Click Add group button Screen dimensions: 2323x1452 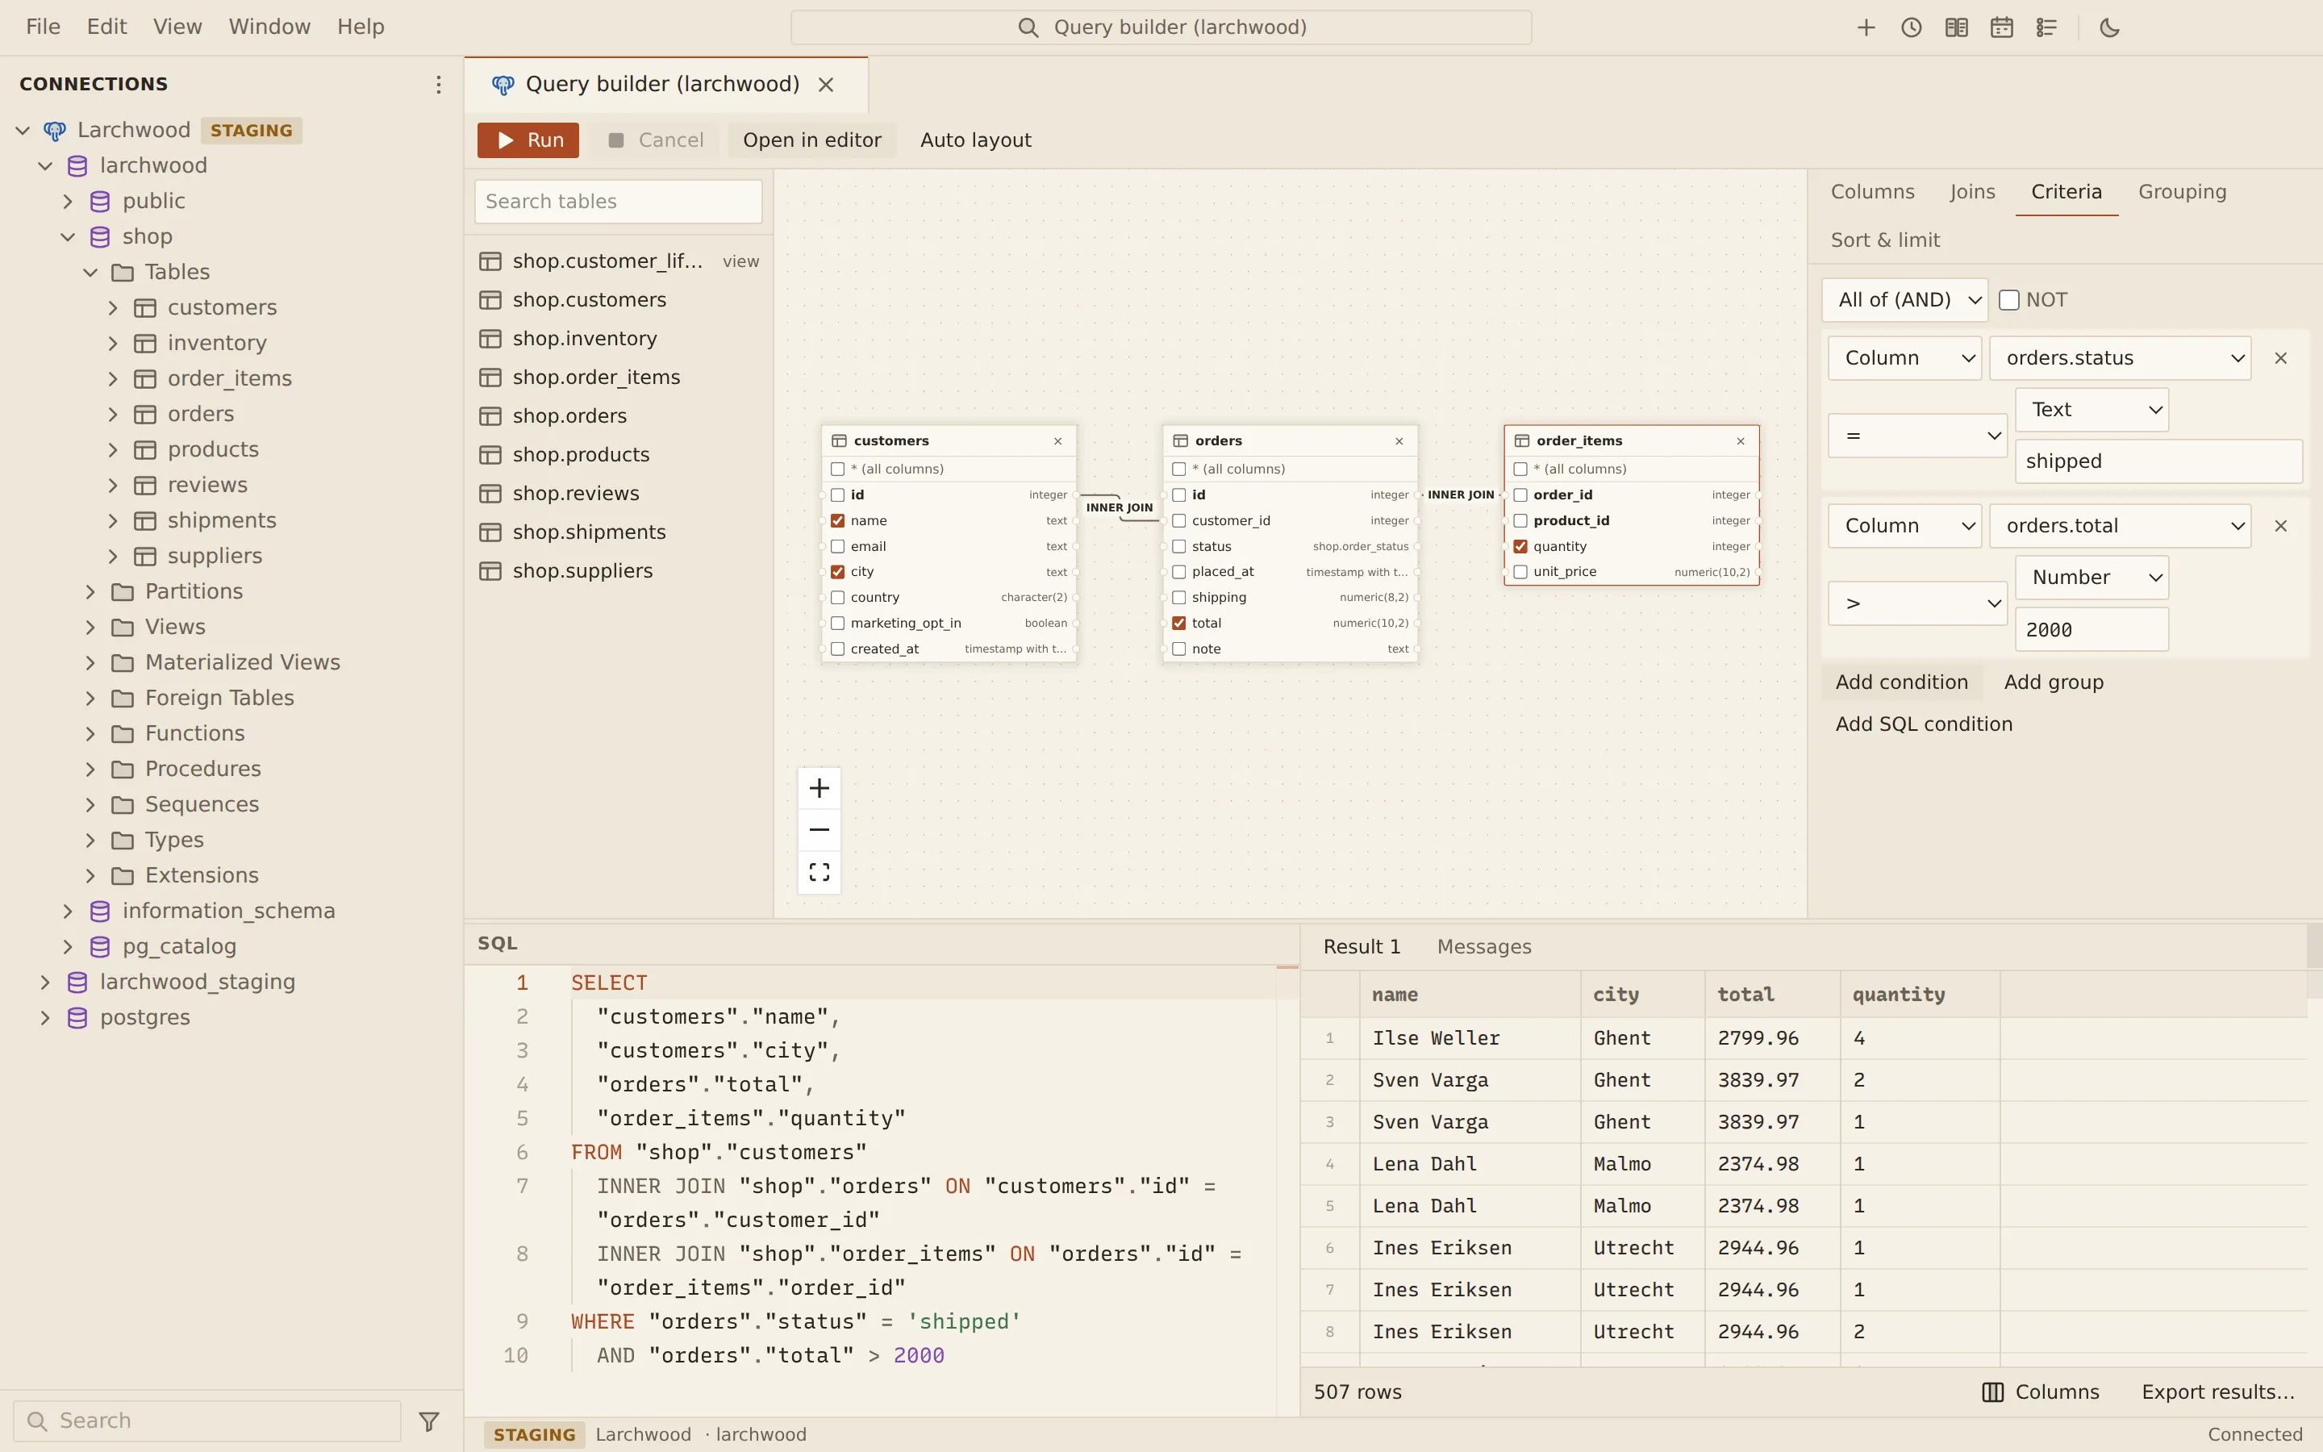2054,682
